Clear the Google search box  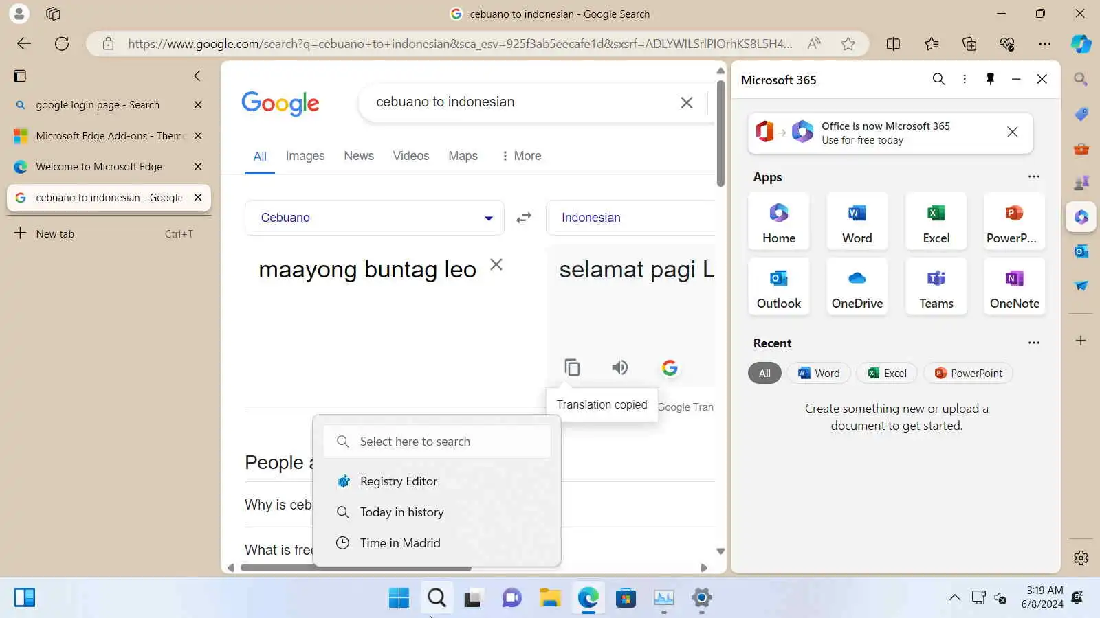[x=686, y=102]
